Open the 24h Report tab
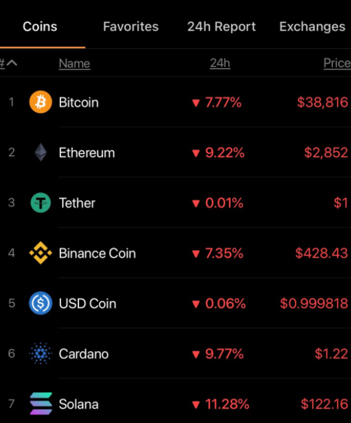The image size is (351, 423). [x=222, y=26]
